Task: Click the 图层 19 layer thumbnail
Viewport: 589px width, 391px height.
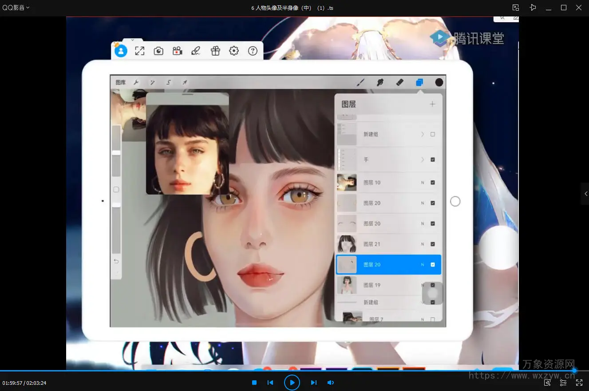Action: (x=347, y=285)
